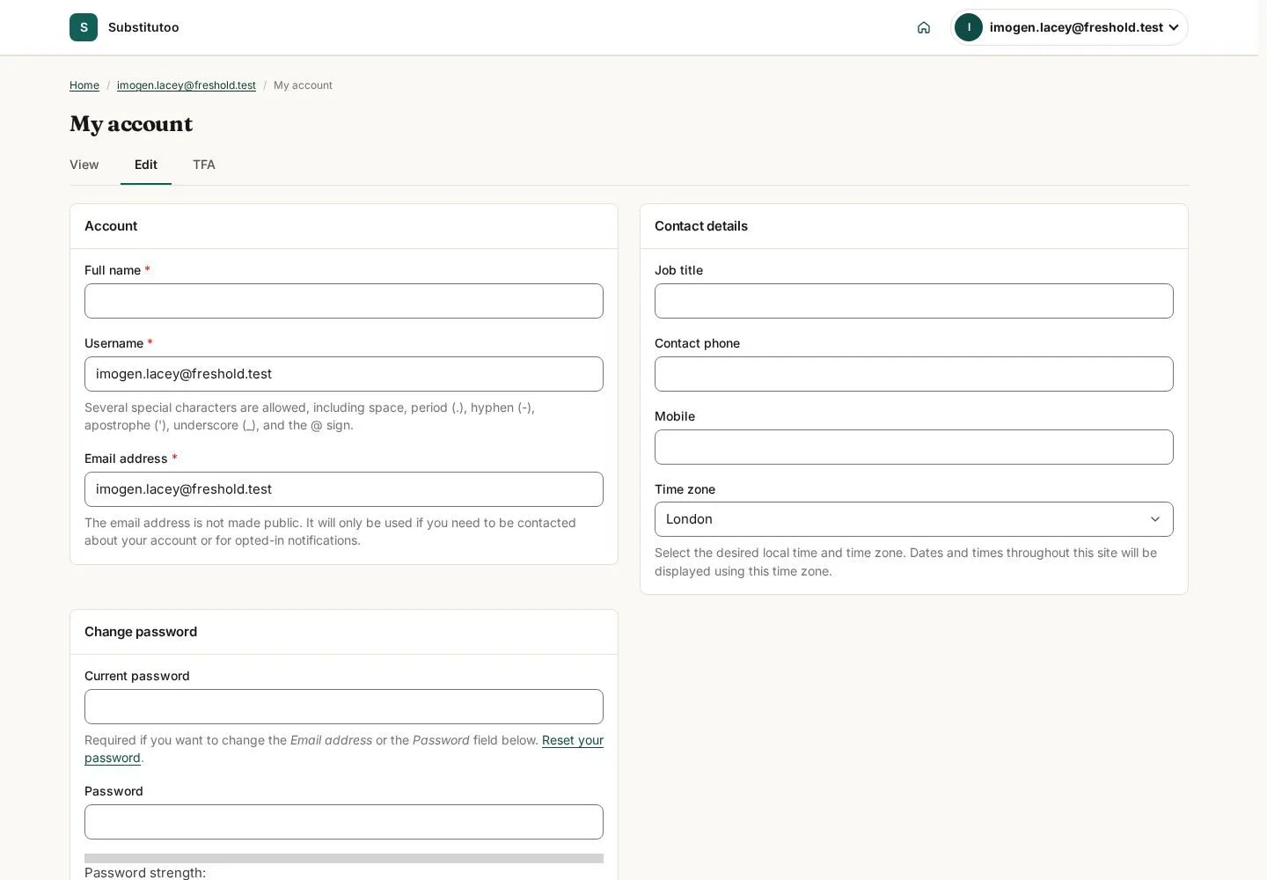1267x880 pixels.
Task: Switch to the View tab
Action: (84, 165)
